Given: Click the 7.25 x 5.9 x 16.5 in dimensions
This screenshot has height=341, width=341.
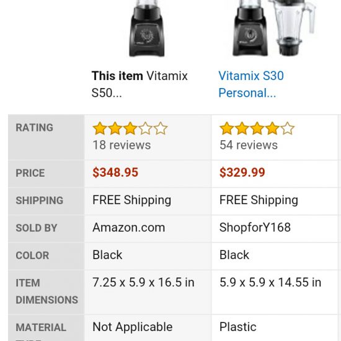Looking at the screenshot, I should pyautogui.click(x=143, y=283).
